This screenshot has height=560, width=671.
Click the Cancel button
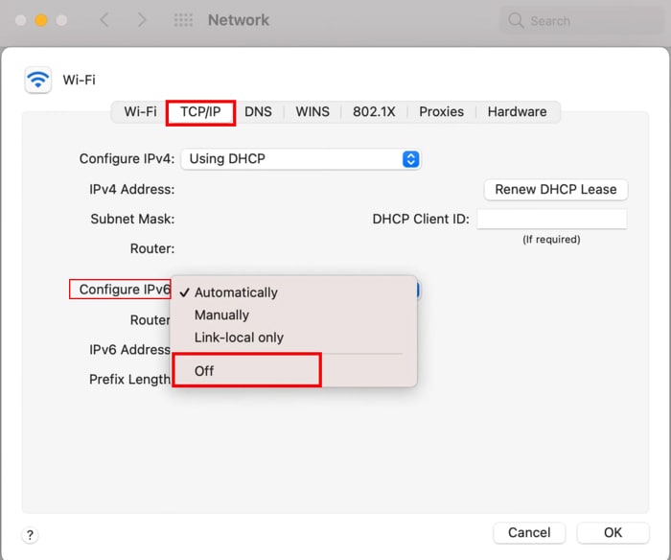(x=529, y=532)
